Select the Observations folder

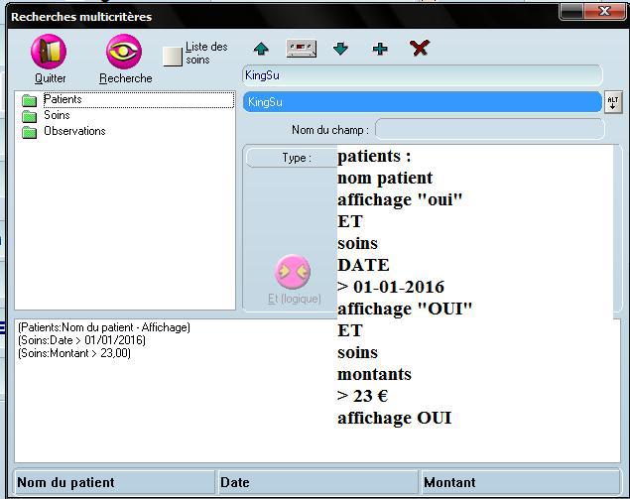(x=73, y=131)
